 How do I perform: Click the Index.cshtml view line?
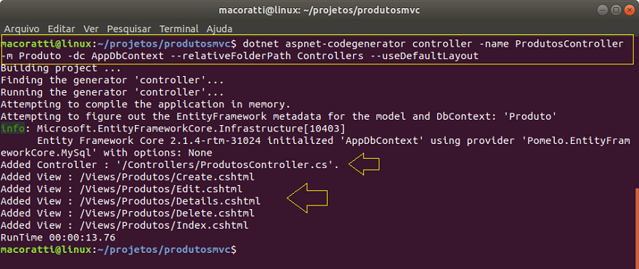click(x=124, y=225)
